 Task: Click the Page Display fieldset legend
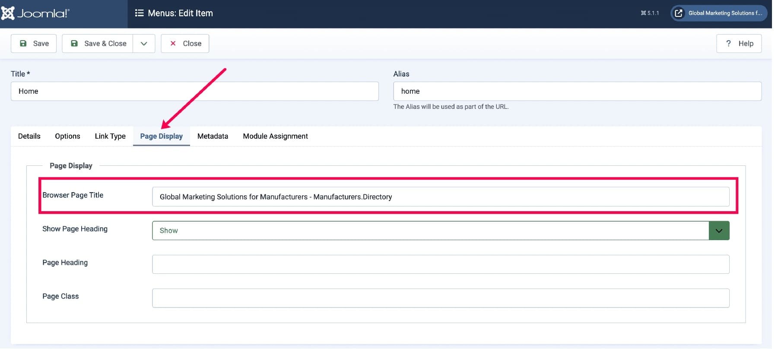[71, 166]
